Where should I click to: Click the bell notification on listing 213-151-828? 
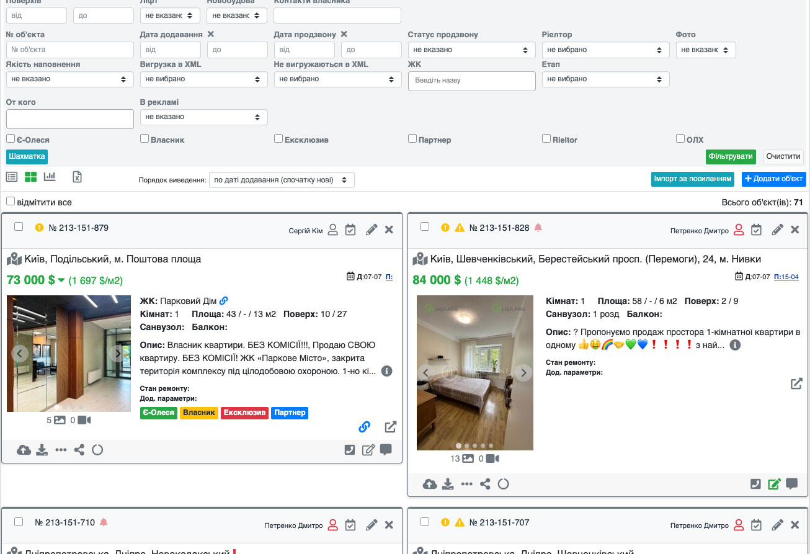(538, 228)
